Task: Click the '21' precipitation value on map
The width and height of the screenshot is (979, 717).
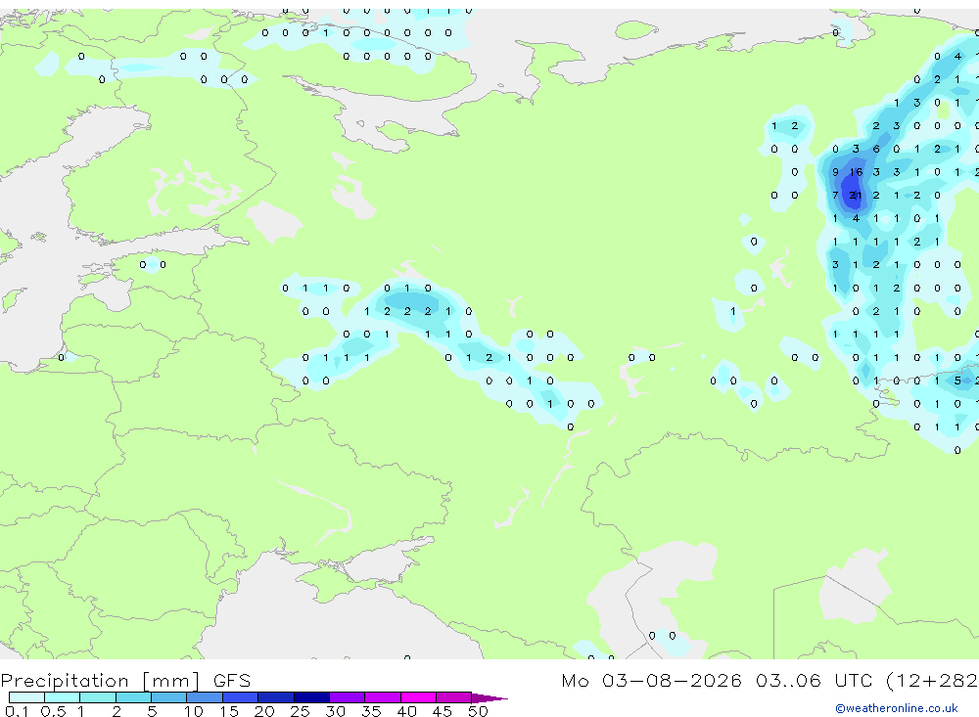Action: pyautogui.click(x=856, y=196)
